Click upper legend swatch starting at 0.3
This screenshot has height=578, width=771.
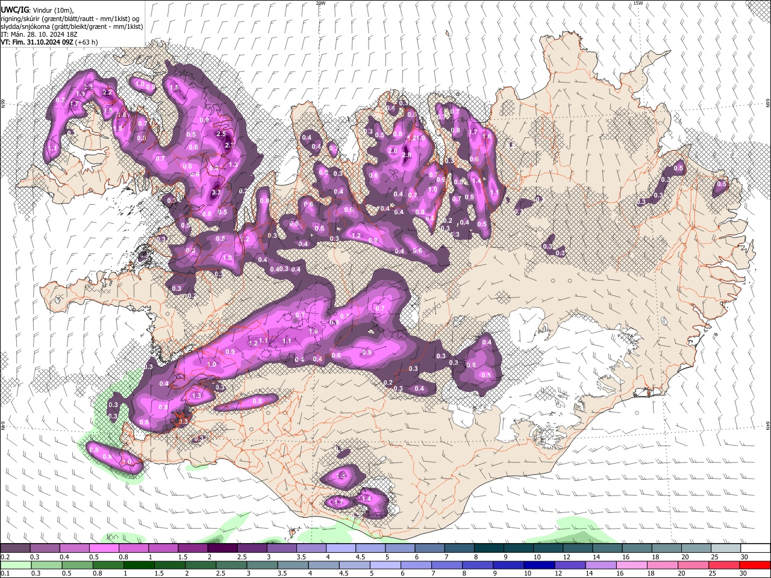[x=45, y=548]
